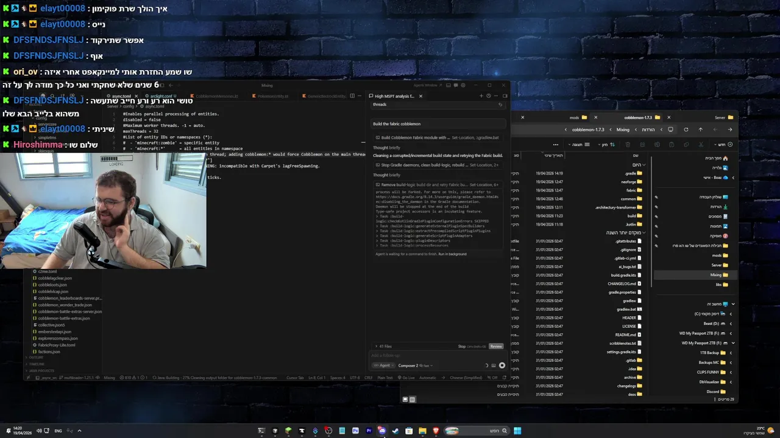
Task: Click the Share icon in Explorer toolbar
Action: (x=642, y=145)
